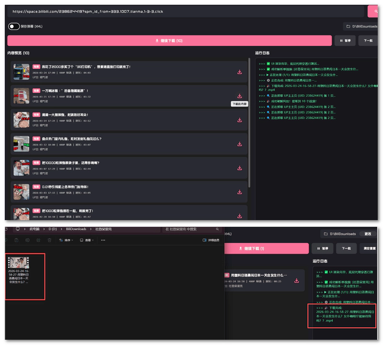
Task: Click the 详细信息 details pane icon in Explorer
Action: [211, 240]
